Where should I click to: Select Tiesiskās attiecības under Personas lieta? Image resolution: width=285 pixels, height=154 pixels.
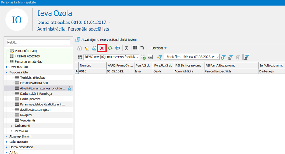pos(33,77)
